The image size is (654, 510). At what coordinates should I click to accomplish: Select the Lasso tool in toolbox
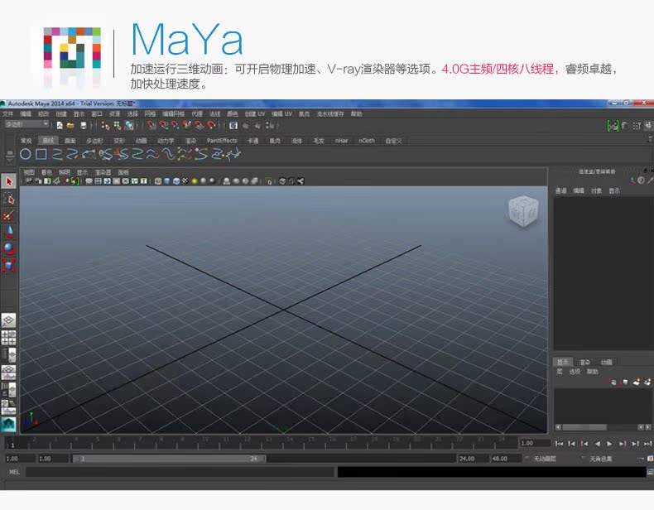point(9,199)
